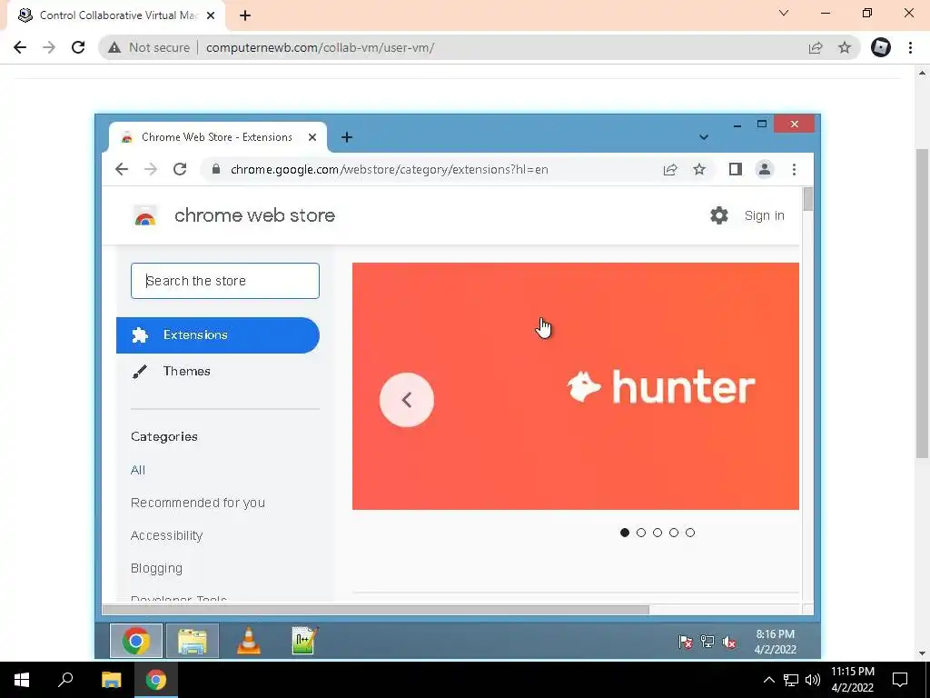Click the network icon in VM tray
930x698 pixels.
(x=707, y=642)
